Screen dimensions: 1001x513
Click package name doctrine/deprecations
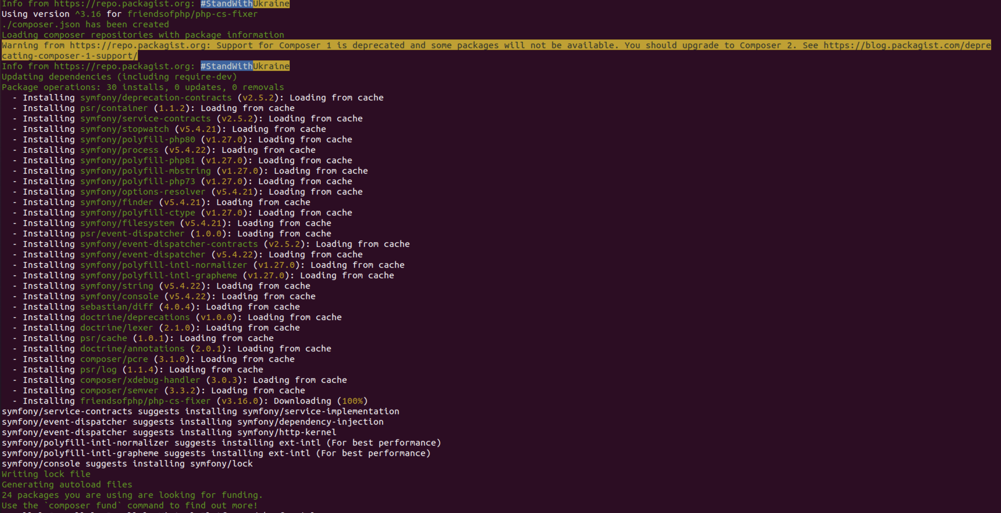pyautogui.click(x=135, y=318)
